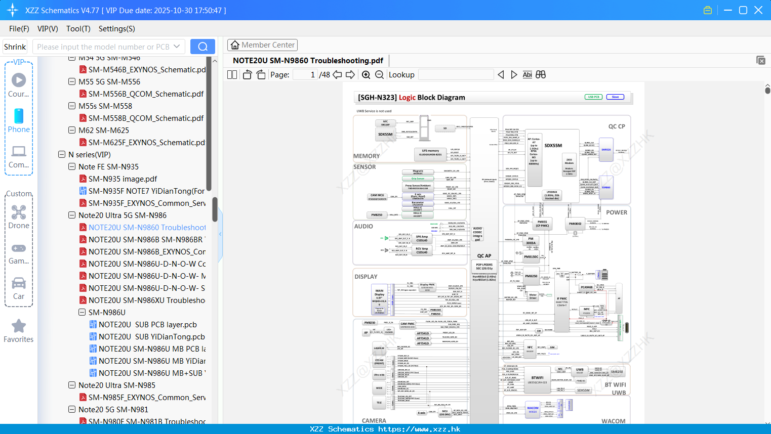Select the Computer category icon
The image size is (771, 434).
[19, 151]
